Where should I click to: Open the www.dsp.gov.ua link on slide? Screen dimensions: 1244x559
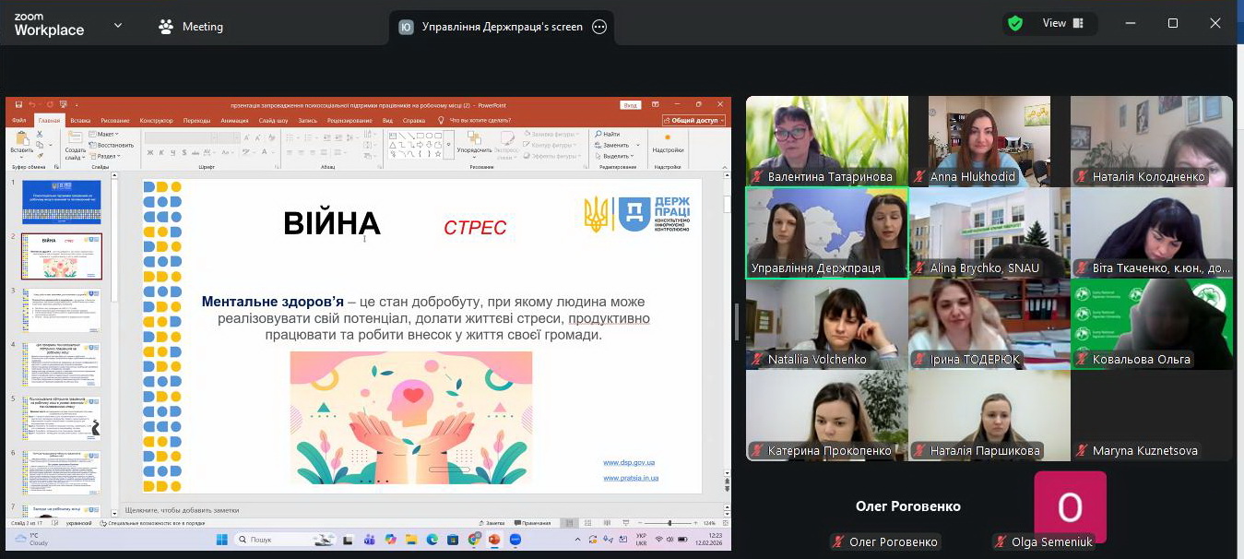(629, 462)
